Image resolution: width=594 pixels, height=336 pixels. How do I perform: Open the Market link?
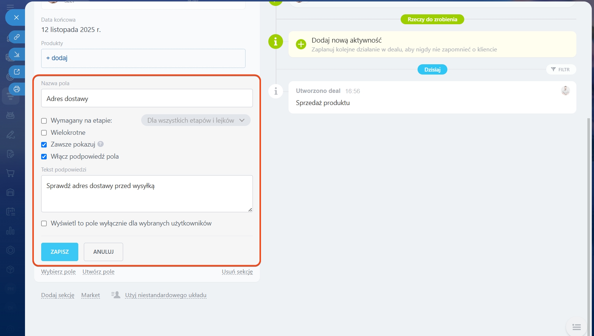point(91,295)
